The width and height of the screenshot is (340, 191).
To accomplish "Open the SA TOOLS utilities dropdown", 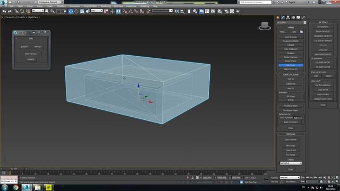I will coord(291,163).
